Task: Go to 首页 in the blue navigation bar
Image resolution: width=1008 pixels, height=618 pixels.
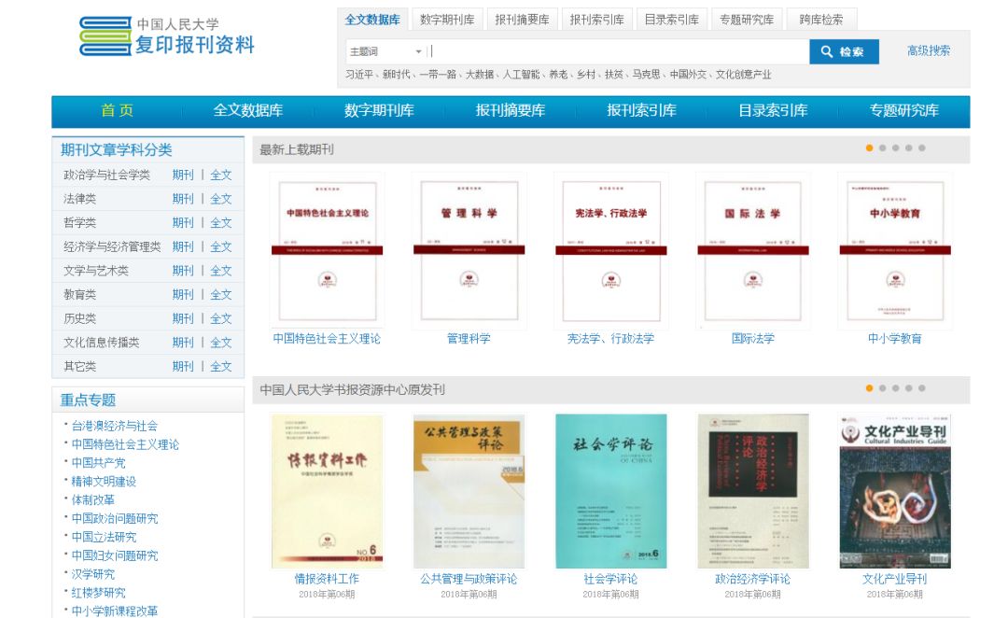Action: 117,110
